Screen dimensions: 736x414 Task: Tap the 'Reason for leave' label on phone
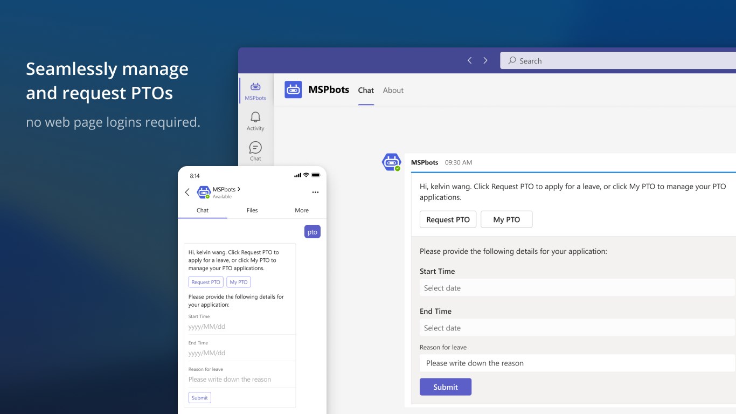pyautogui.click(x=206, y=369)
